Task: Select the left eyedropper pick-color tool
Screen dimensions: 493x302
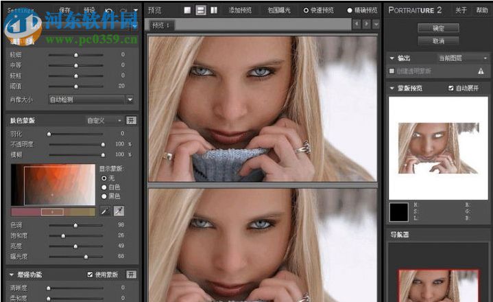Action: (105, 211)
